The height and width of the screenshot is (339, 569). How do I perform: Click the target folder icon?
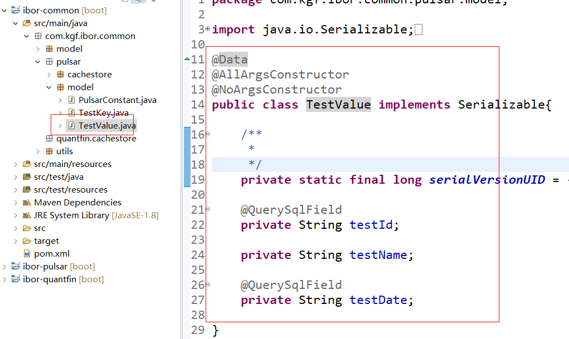(26, 240)
